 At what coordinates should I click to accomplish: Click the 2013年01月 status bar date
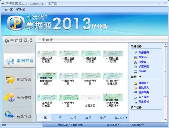tap(113, 125)
